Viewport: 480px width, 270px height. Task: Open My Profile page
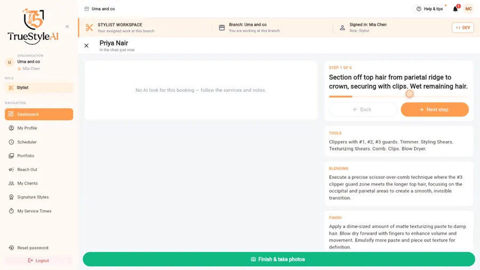pos(39,128)
